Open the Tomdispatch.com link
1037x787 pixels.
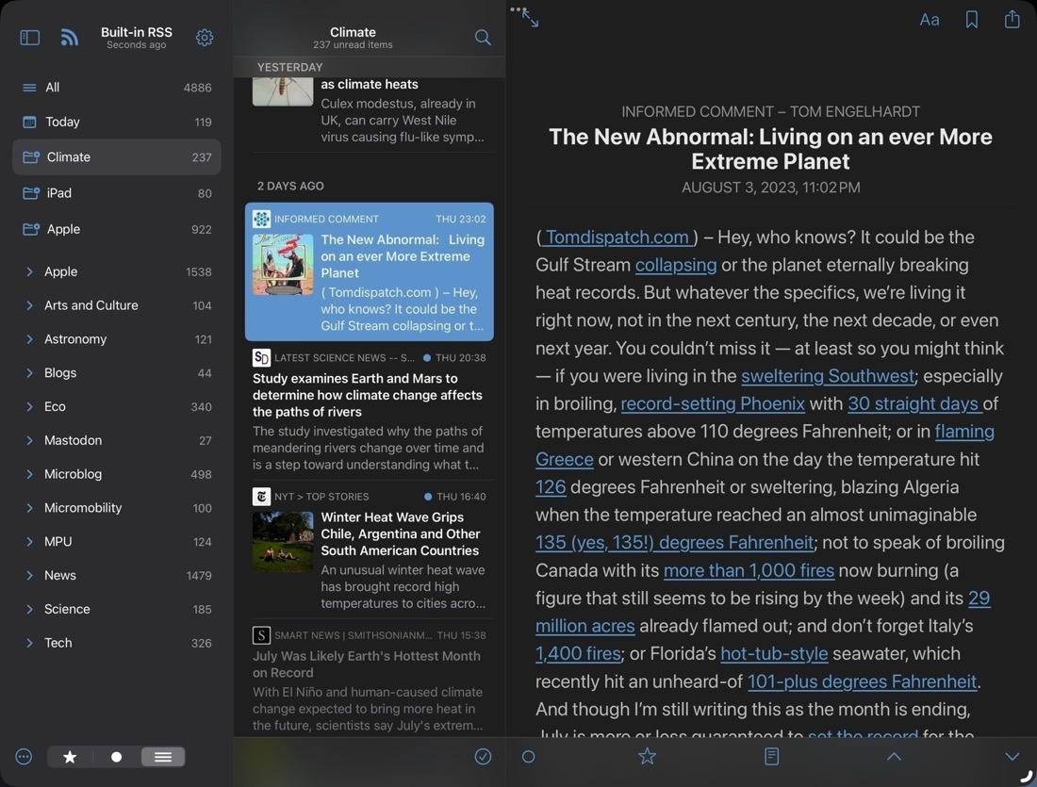click(617, 237)
